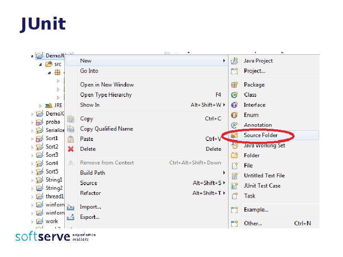Click the JRE library icon

coord(49,105)
